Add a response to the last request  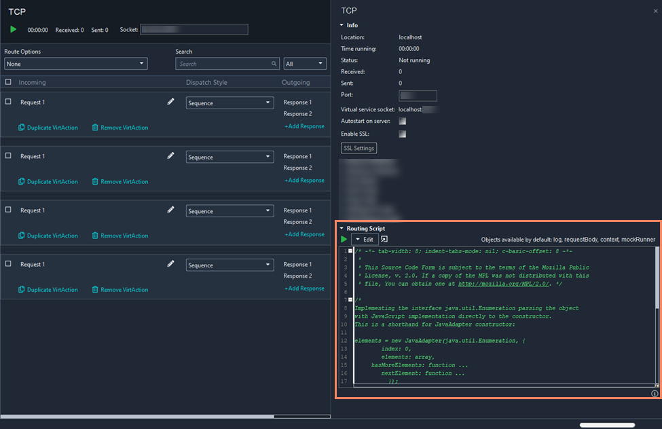304,288
